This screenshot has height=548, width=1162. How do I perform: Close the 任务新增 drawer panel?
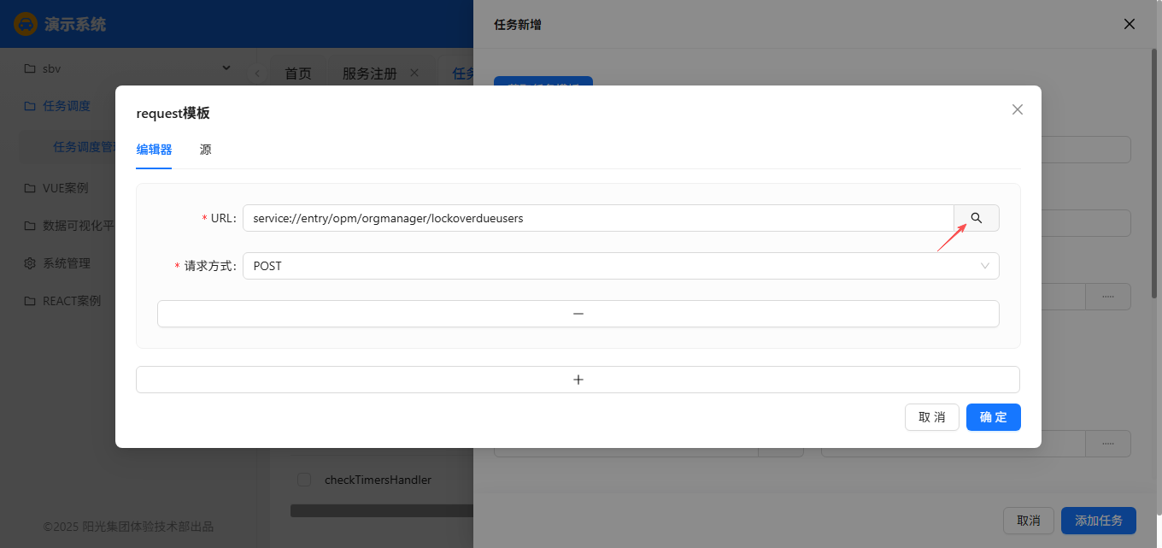(1130, 24)
